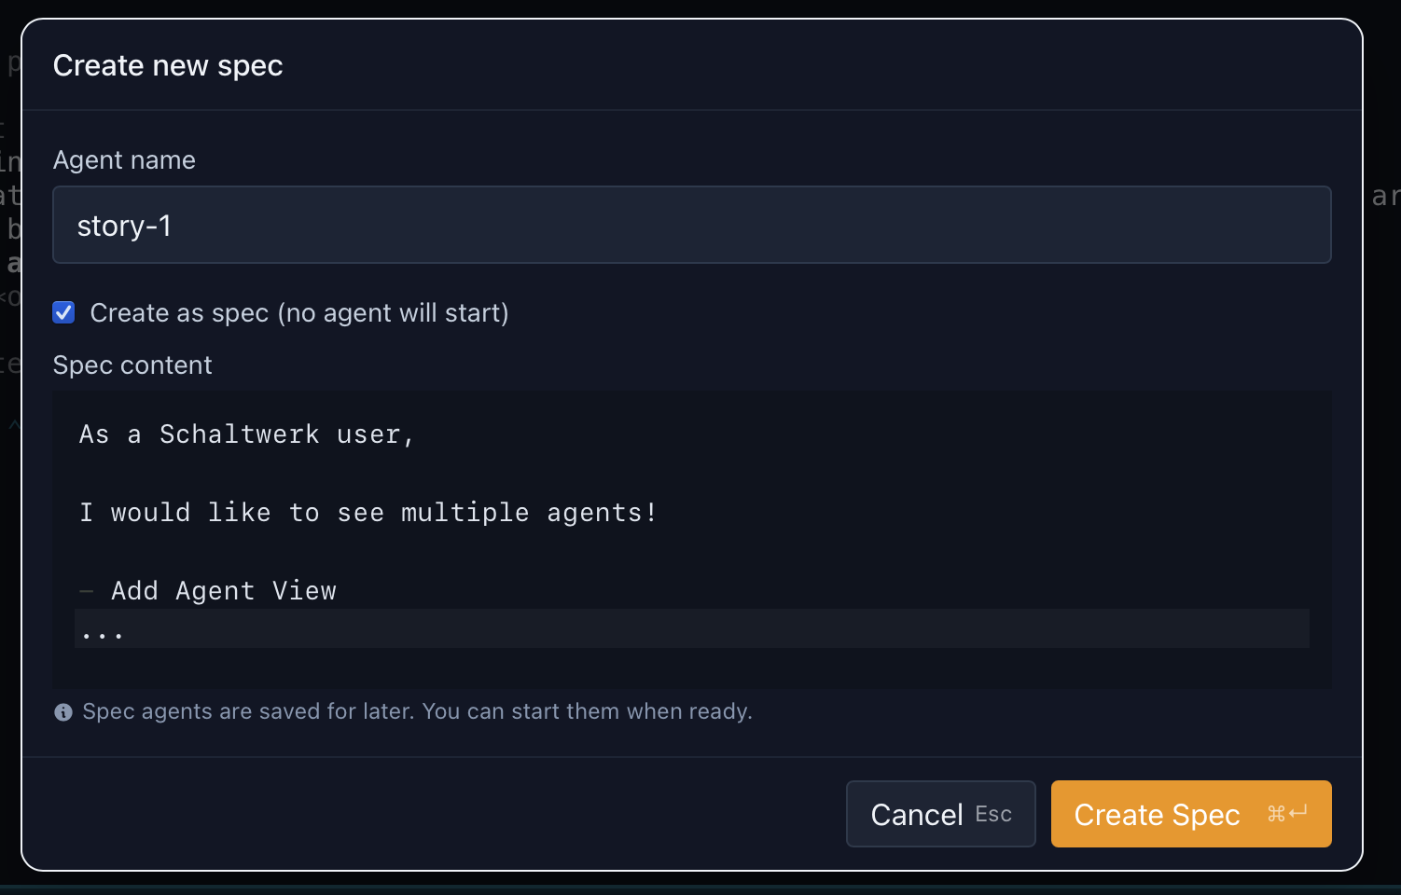This screenshot has width=1401, height=895.
Task: Place cursor after "story-1" in the name field
Action: (173, 225)
